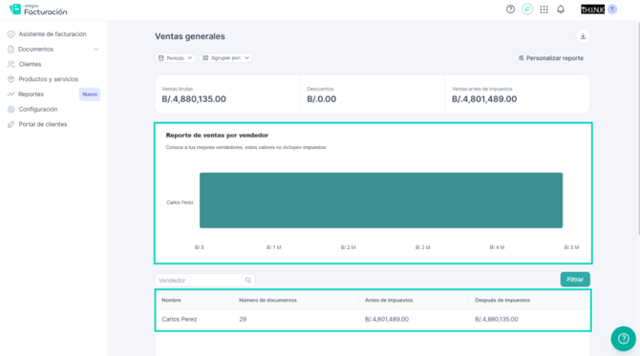Viewport: 640px width, 356px height.
Task: Expand the Documentos chevron
Action: 96,50
